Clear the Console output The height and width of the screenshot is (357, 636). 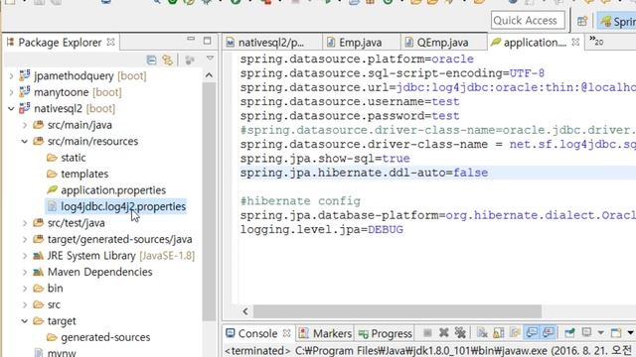pyautogui.click(x=482, y=333)
